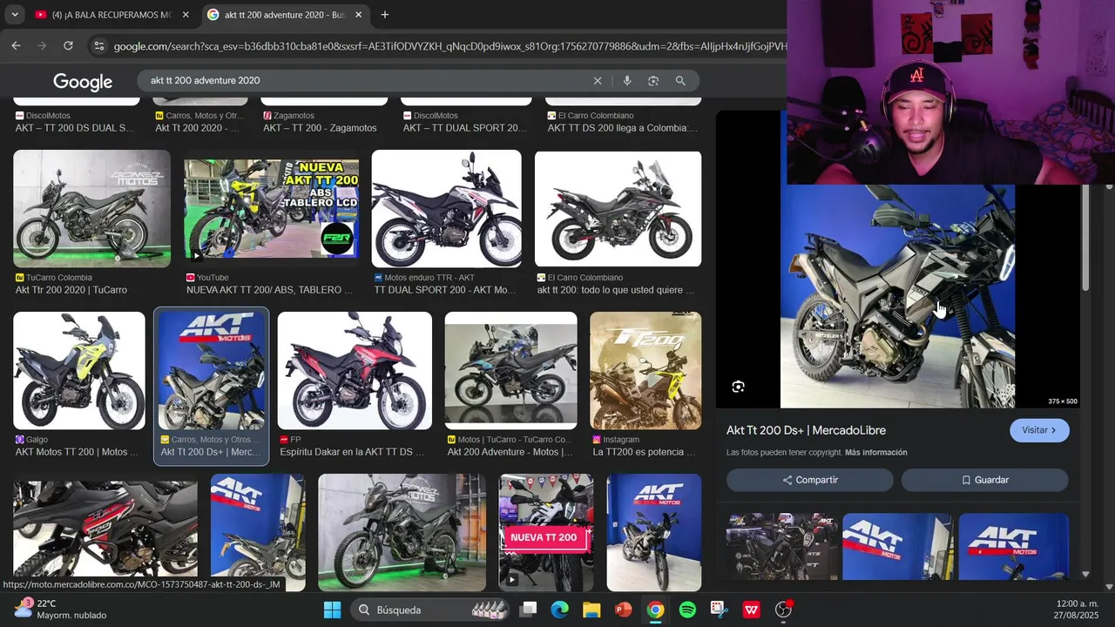The height and width of the screenshot is (627, 1115).
Task: Open 'akt tt 200: todo lo que usted quiere' link
Action: (616, 290)
